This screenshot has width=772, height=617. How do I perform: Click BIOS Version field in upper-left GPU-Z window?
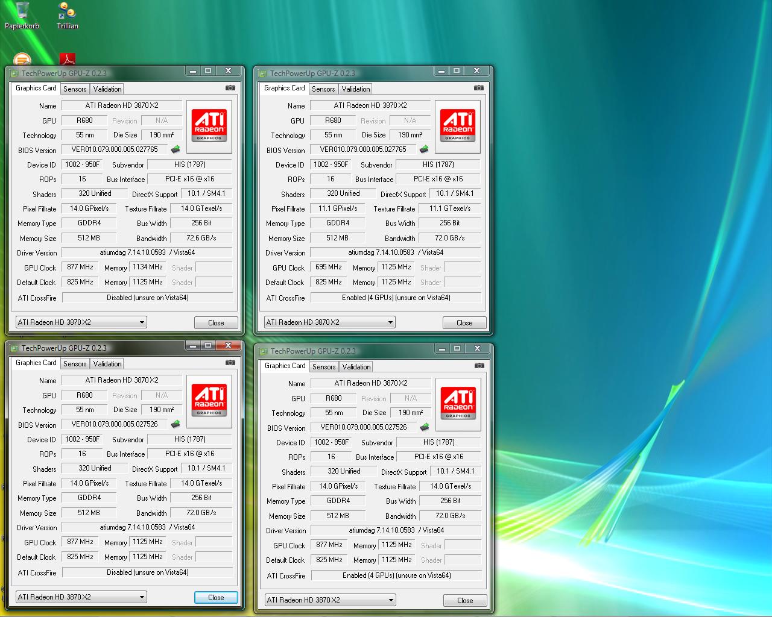click(x=115, y=149)
